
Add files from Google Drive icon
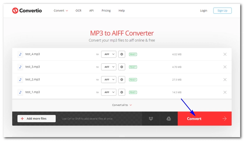tap(168, 119)
